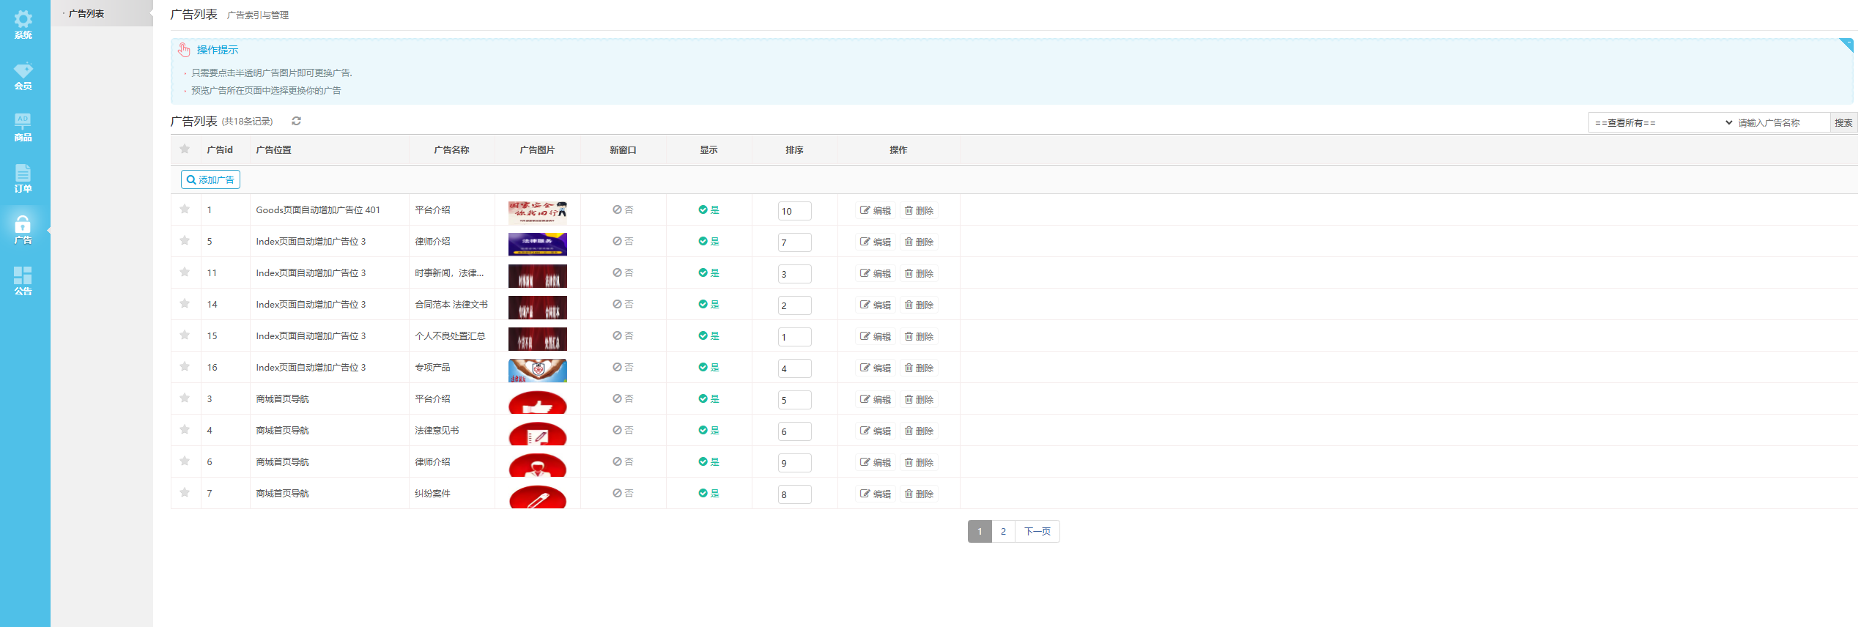Toggle 新窗口 setting for 律师介绍 ad id 5
The height and width of the screenshot is (627, 1872).
(623, 242)
